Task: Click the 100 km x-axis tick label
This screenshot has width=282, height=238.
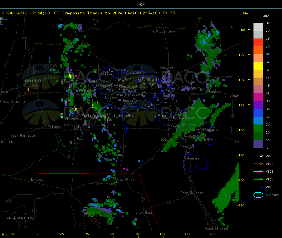Action: pyautogui.click(x=162, y=234)
